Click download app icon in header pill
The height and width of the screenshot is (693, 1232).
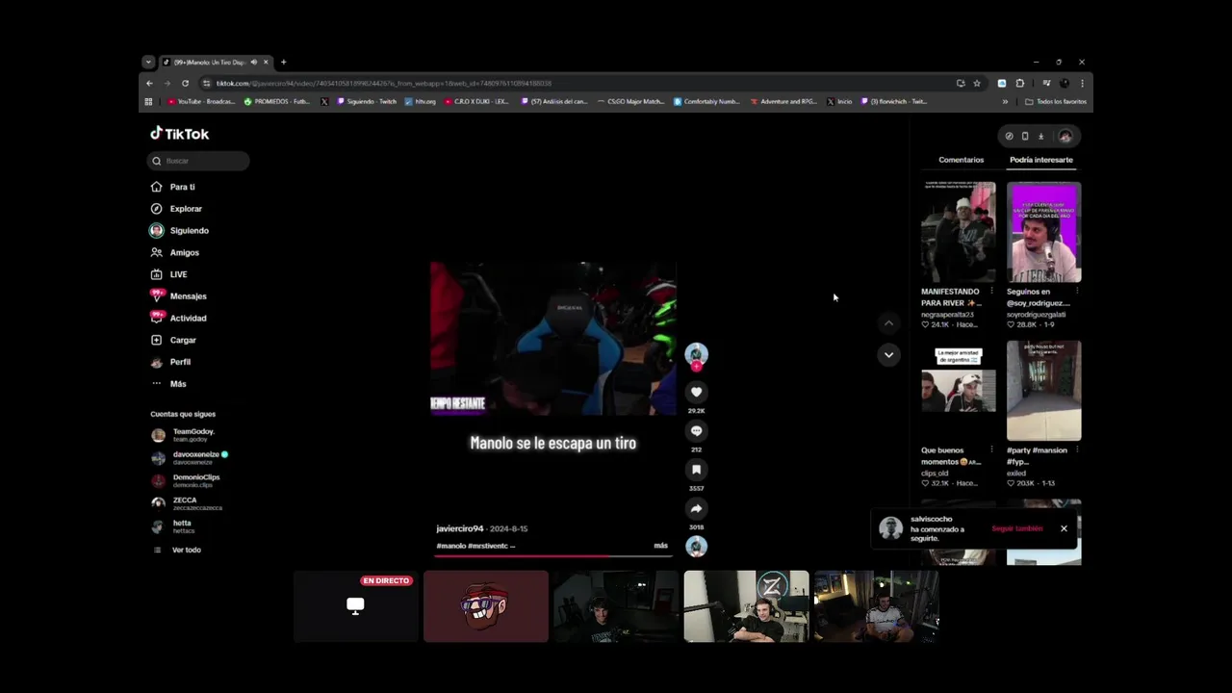(x=1040, y=136)
